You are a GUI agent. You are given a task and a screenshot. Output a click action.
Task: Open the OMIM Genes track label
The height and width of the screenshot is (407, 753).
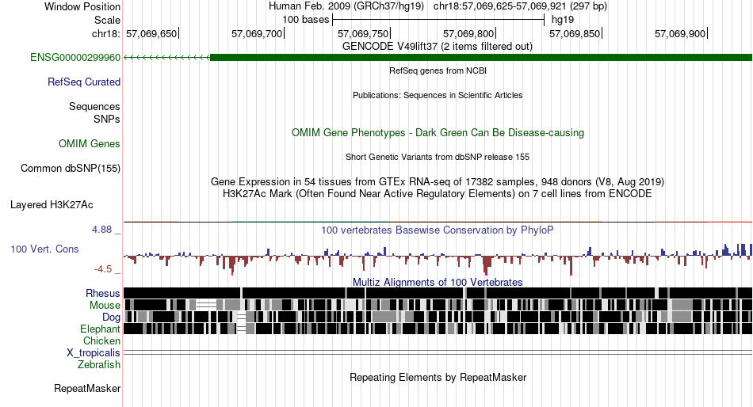point(90,143)
